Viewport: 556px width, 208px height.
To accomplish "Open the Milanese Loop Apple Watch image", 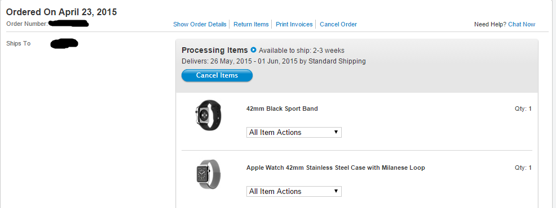I will coord(208,174).
